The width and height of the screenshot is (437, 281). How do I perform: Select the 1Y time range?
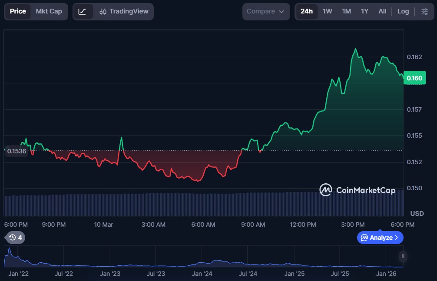click(364, 11)
